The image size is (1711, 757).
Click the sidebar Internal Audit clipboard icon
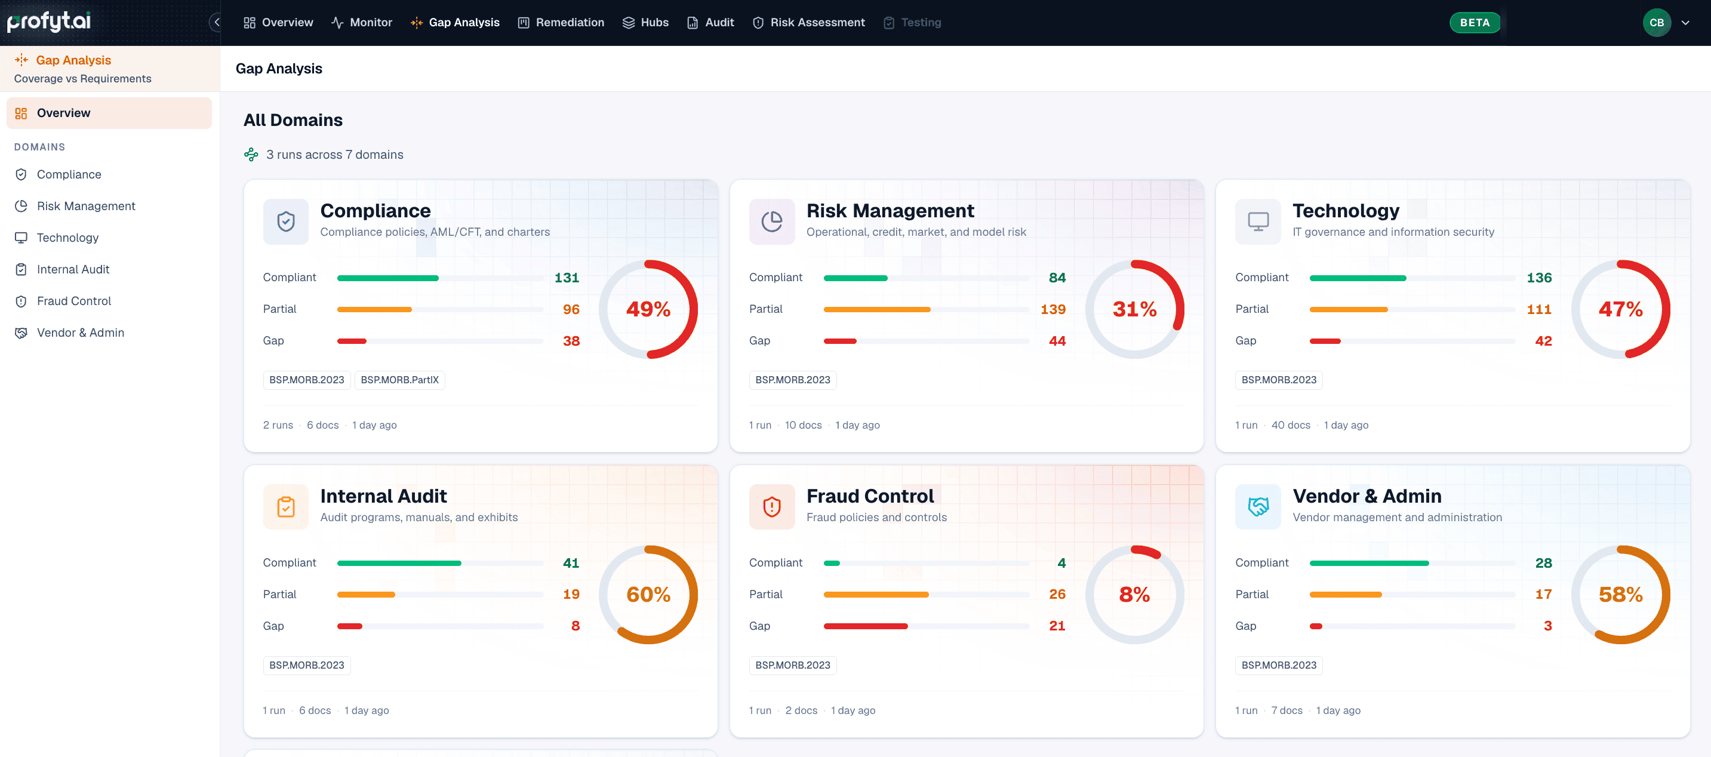[21, 269]
